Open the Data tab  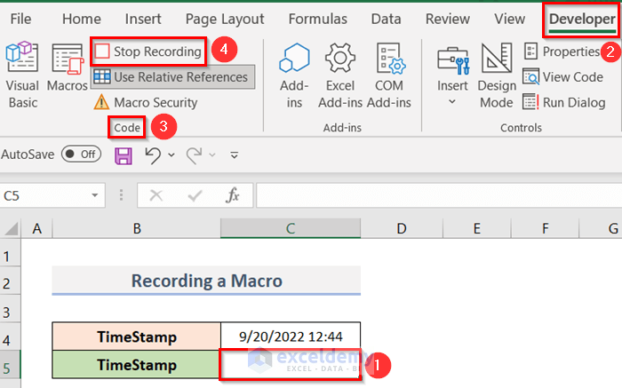coord(386,19)
